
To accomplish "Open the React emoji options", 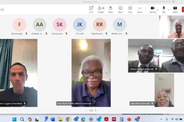I will pyautogui.click(x=120, y=9).
